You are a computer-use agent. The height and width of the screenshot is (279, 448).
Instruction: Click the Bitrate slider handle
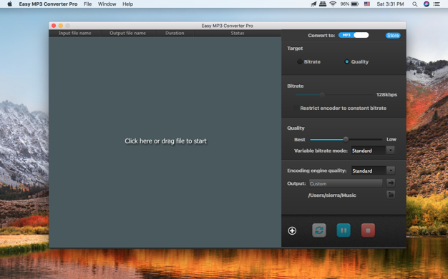point(322,94)
